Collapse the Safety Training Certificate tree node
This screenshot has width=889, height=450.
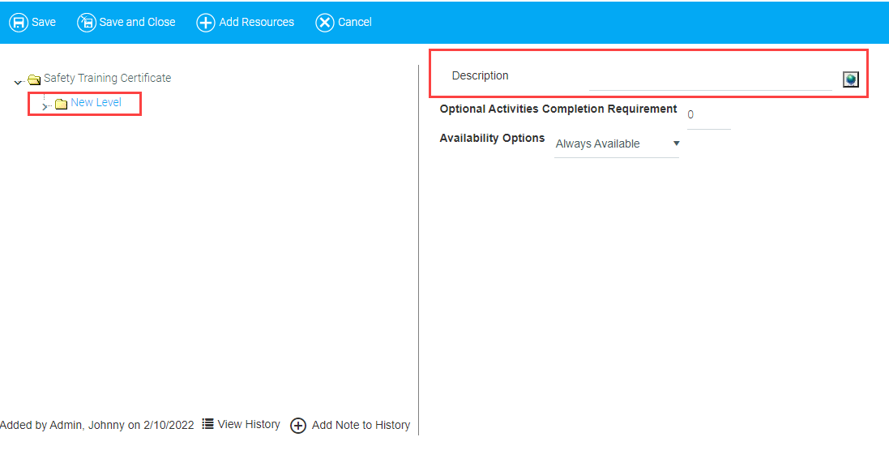coord(18,81)
